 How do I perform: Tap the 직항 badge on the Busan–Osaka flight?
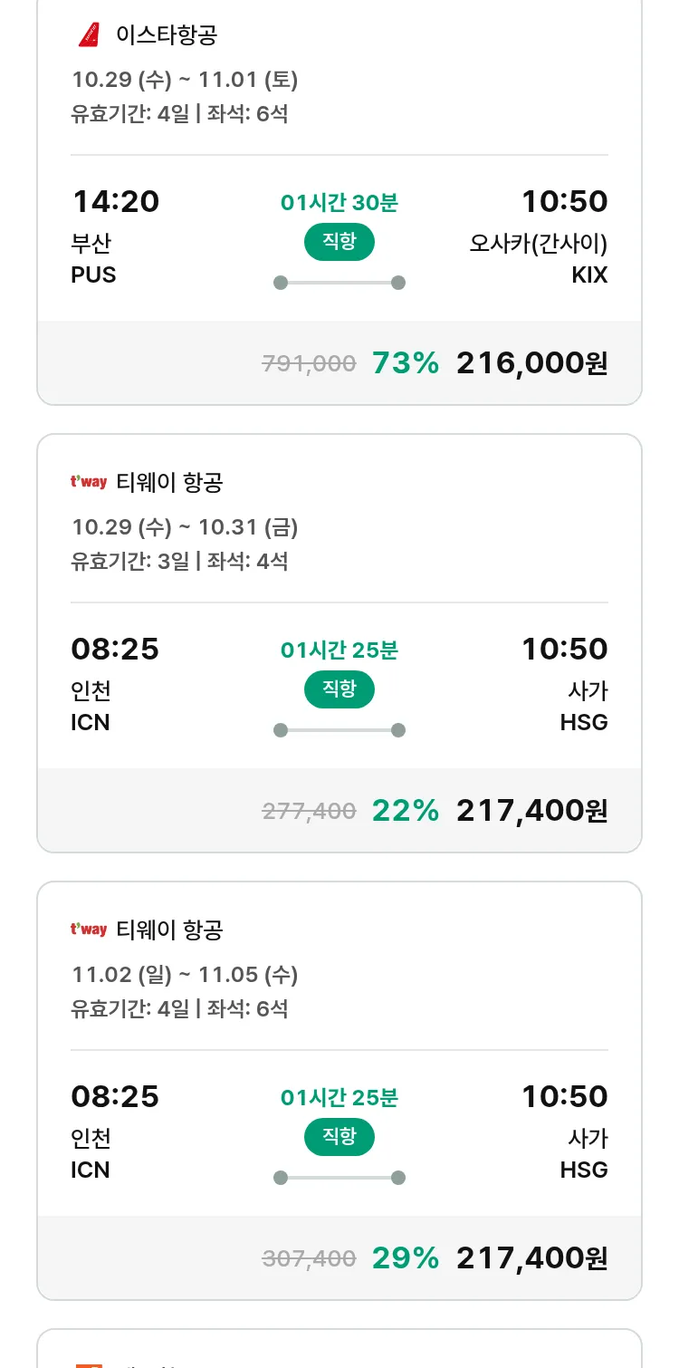click(339, 242)
